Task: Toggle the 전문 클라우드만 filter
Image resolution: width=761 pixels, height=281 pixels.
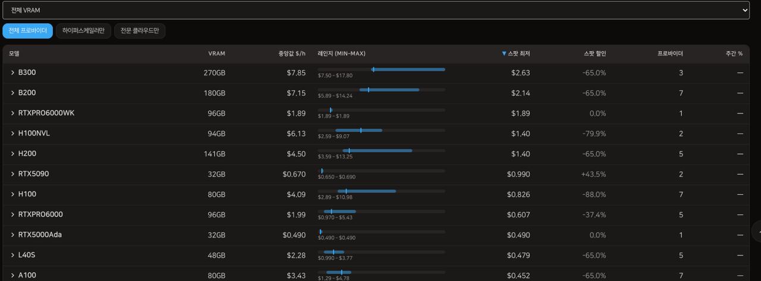Action: click(140, 31)
